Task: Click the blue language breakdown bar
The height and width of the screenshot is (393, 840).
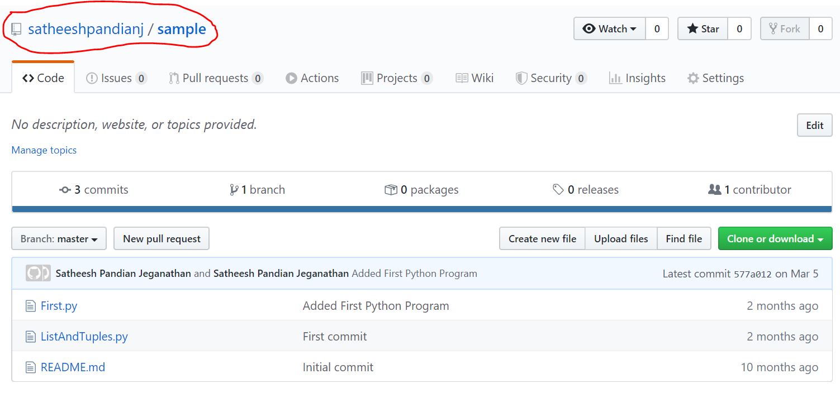Action: pyautogui.click(x=422, y=209)
